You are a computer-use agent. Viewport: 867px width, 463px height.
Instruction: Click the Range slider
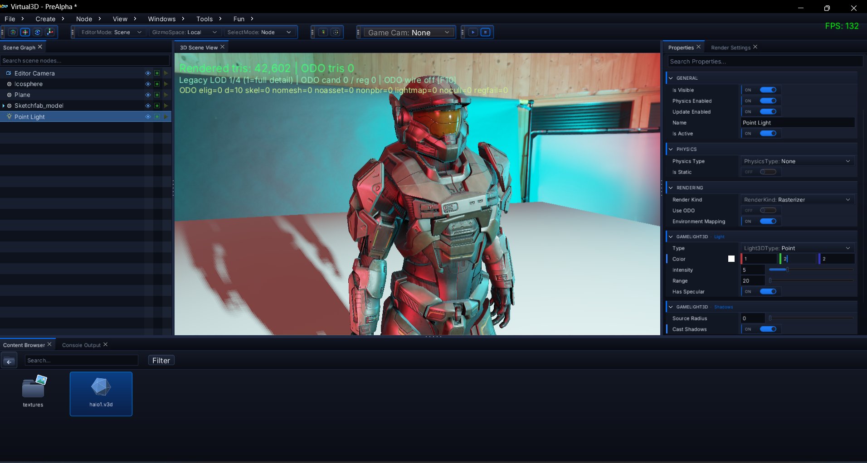tap(812, 280)
